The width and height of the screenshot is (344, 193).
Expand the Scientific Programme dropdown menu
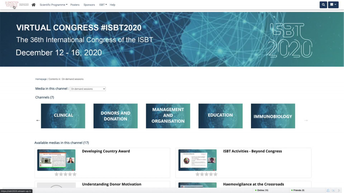pos(53,5)
